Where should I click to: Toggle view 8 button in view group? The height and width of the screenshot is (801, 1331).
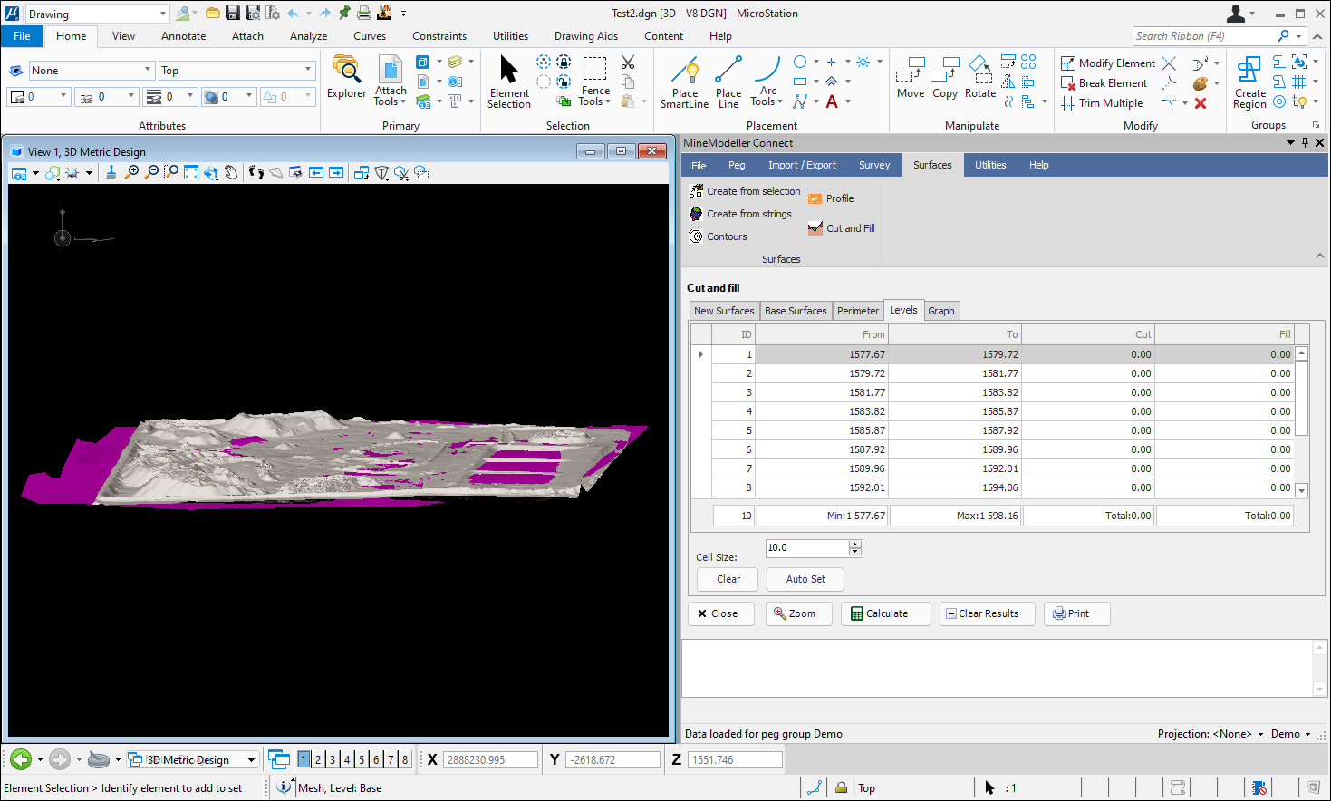pyautogui.click(x=405, y=759)
